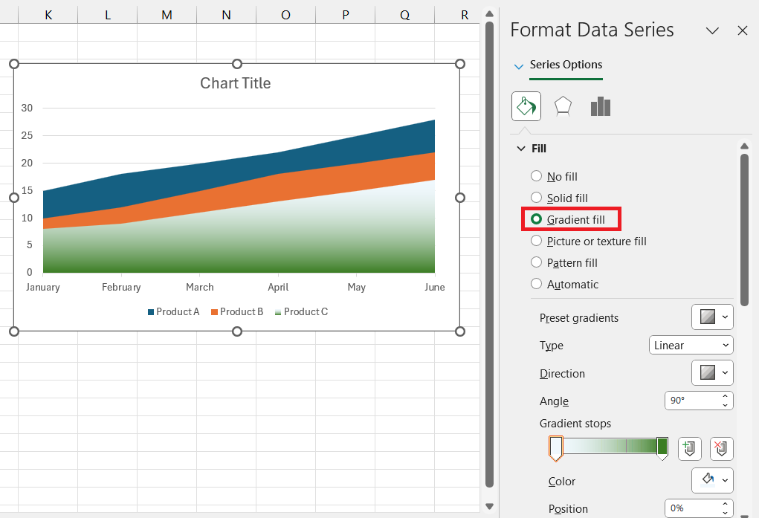Select column M header
Image resolution: width=759 pixels, height=518 pixels.
coord(167,15)
